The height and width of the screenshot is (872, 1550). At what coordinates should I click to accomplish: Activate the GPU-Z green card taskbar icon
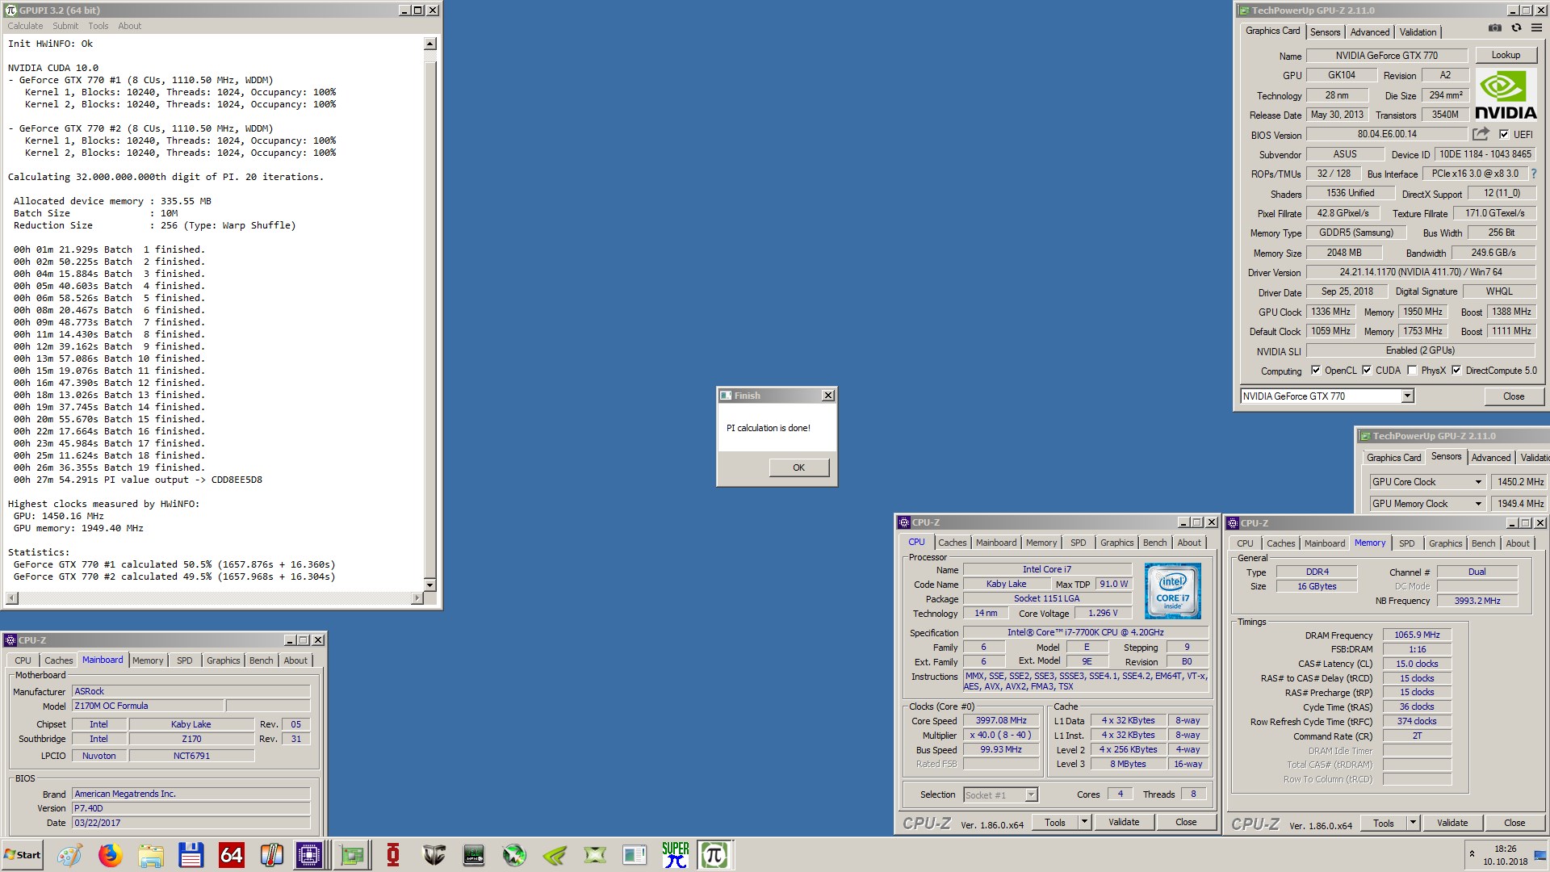point(353,855)
